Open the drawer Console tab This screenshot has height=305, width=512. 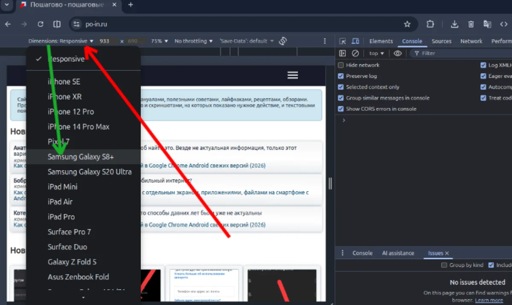click(x=363, y=253)
